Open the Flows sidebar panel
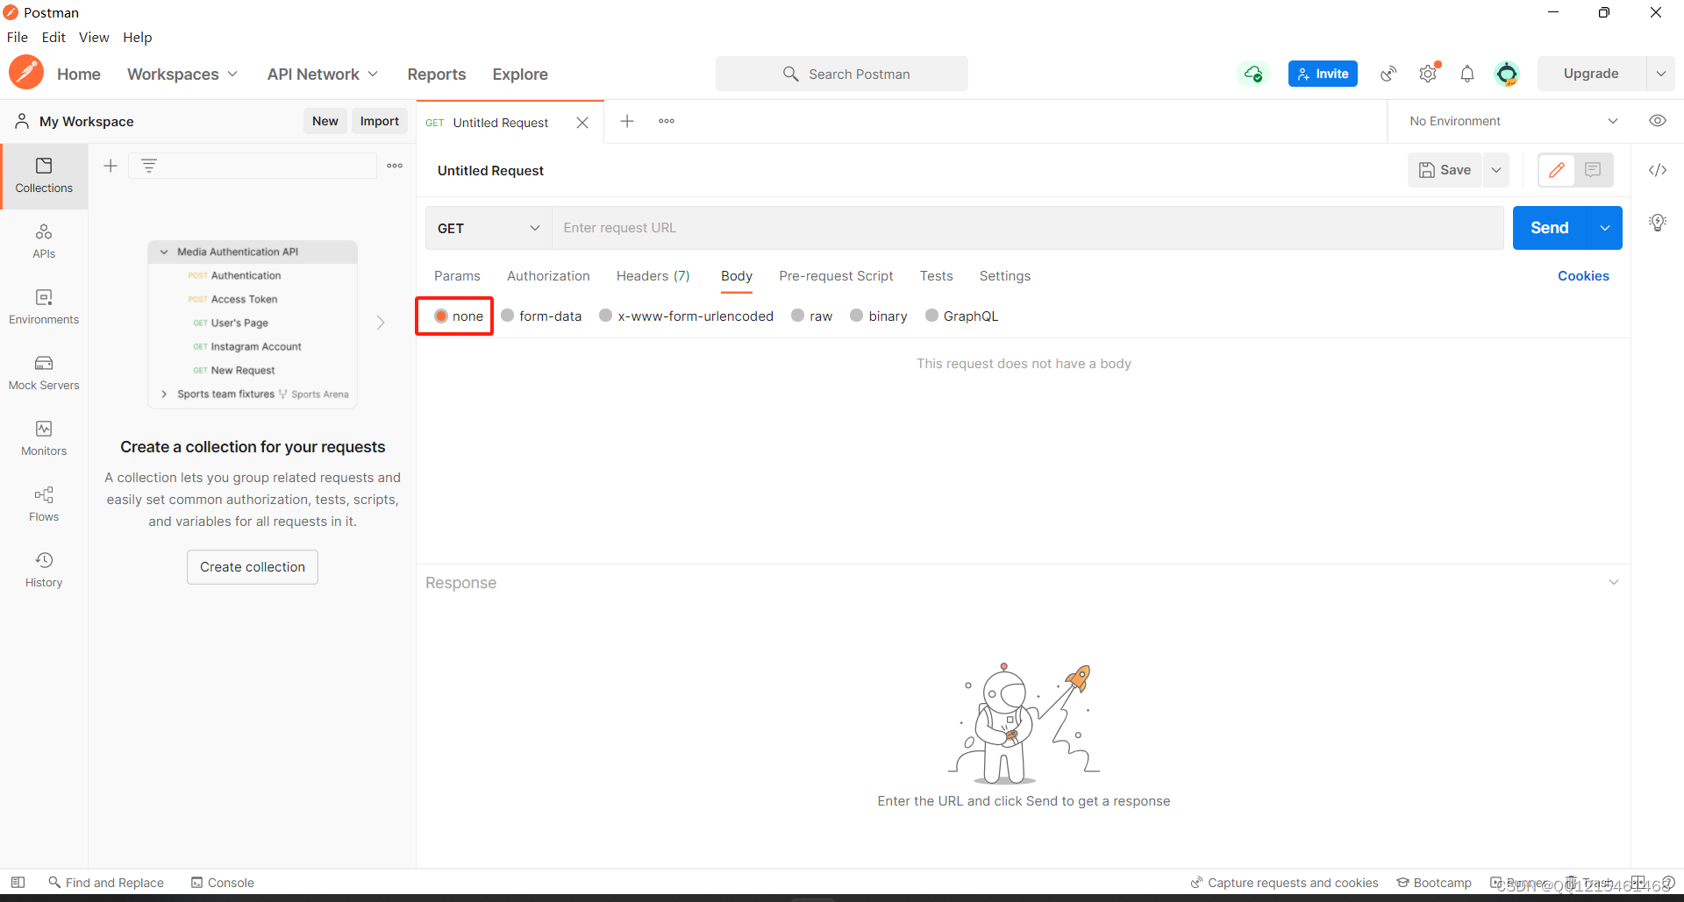 point(44,505)
